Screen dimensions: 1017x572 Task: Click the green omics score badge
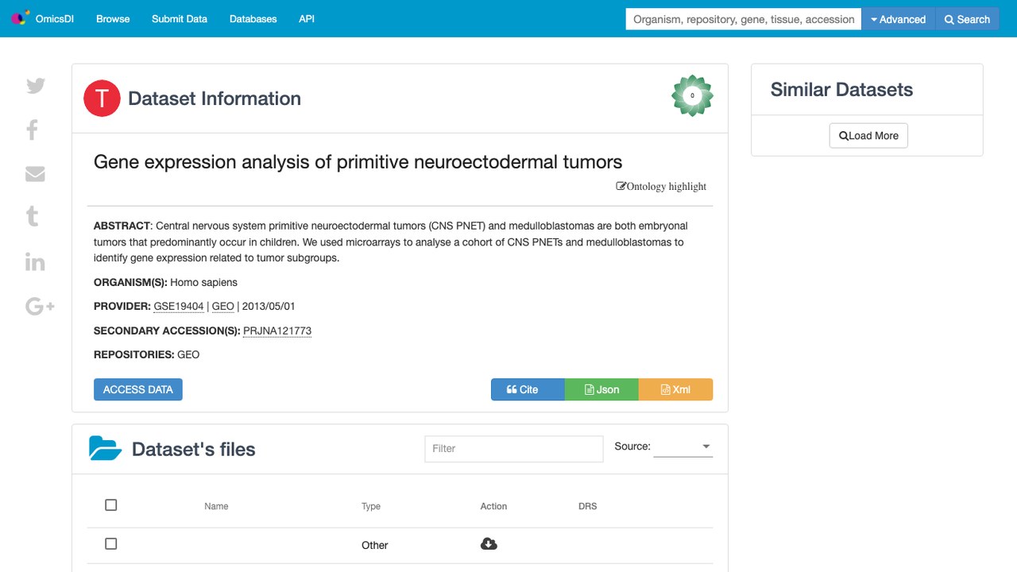click(692, 95)
